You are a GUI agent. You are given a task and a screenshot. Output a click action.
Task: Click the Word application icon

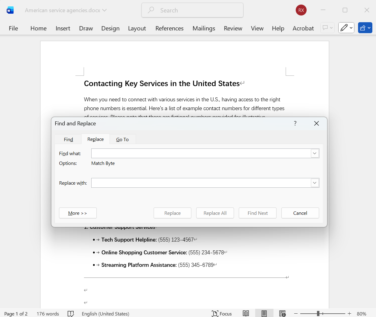point(10,10)
